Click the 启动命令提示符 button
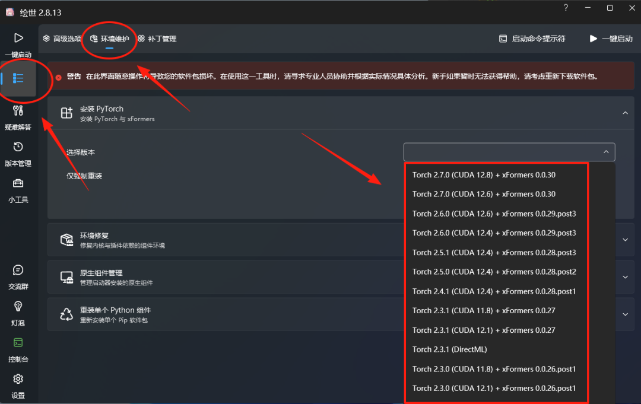 pyautogui.click(x=532, y=39)
